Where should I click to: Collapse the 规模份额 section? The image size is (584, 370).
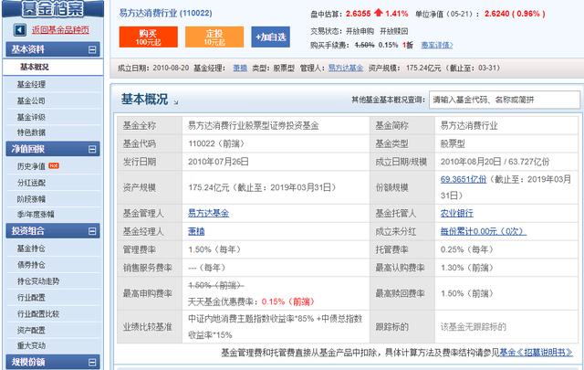tap(92, 362)
